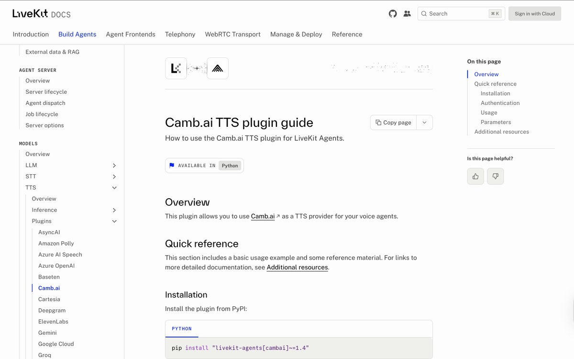Viewport: 574px width, 359px height.
Task: Click the Camb.ai TTS plugin guide heading
Action: coord(239,123)
